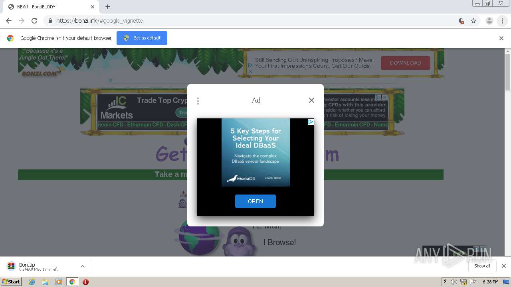Open the Chrome profile avatar

(x=489, y=21)
